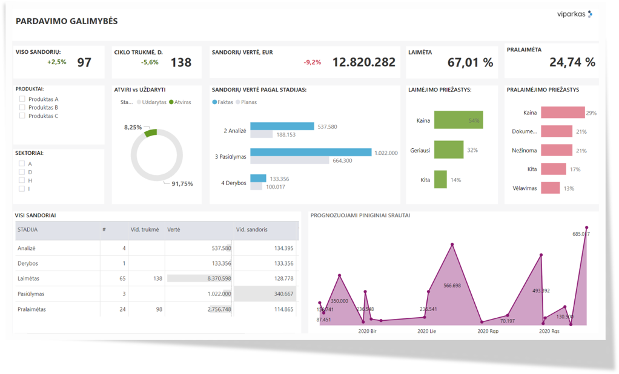This screenshot has width=619, height=374.
Task: Tick the Produktas C filter checkbox
Action: (x=22, y=116)
